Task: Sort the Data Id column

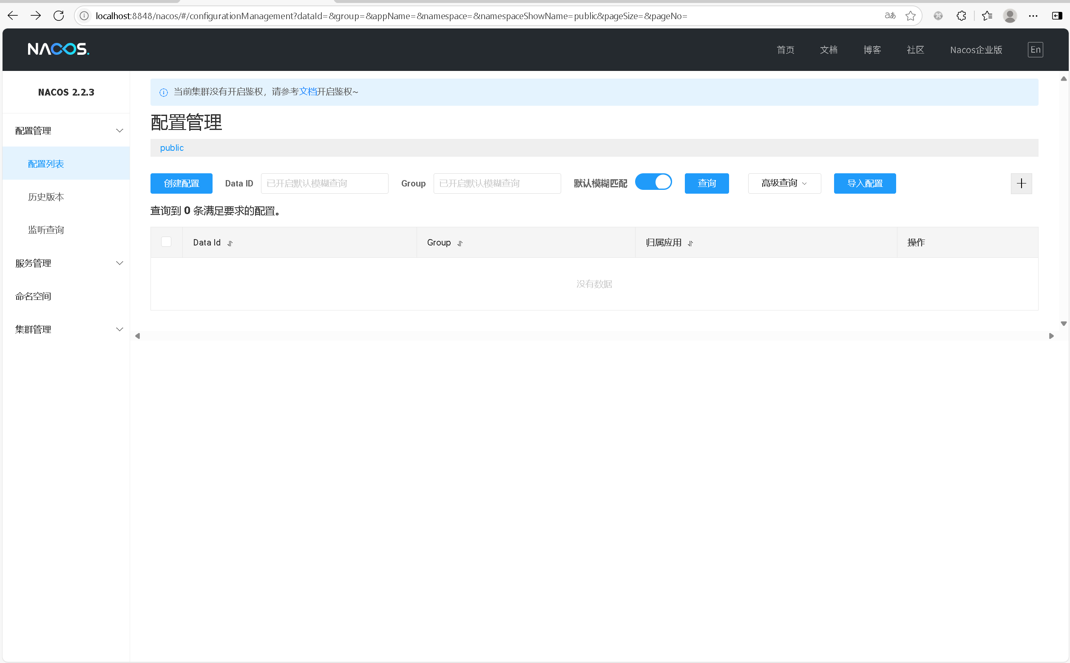Action: tap(230, 243)
